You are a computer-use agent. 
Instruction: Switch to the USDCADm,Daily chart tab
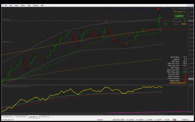21,117
